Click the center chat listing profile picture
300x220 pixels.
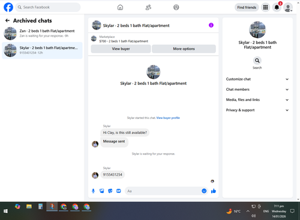click(154, 72)
